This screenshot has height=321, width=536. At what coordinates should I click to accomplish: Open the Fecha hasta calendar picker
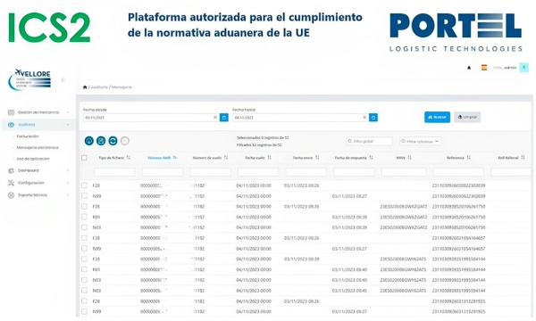(x=373, y=118)
